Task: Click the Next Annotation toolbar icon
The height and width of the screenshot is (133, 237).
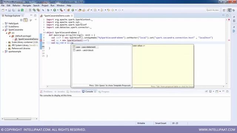Action: click(96, 10)
